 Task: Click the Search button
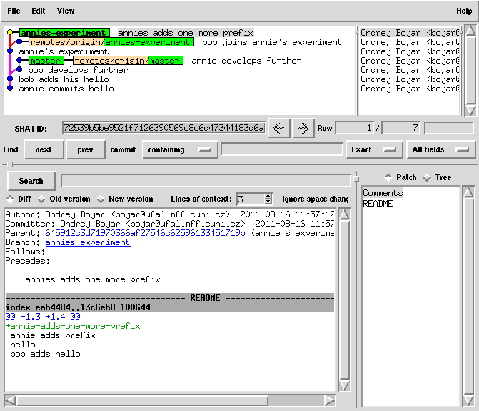[31, 181]
